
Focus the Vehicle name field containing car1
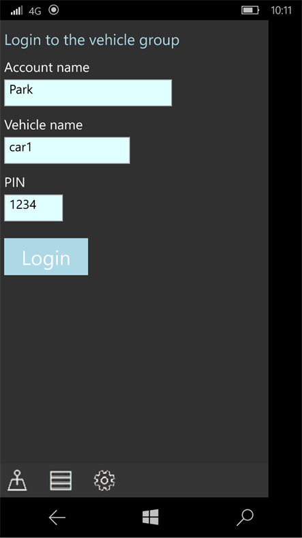tap(67, 150)
